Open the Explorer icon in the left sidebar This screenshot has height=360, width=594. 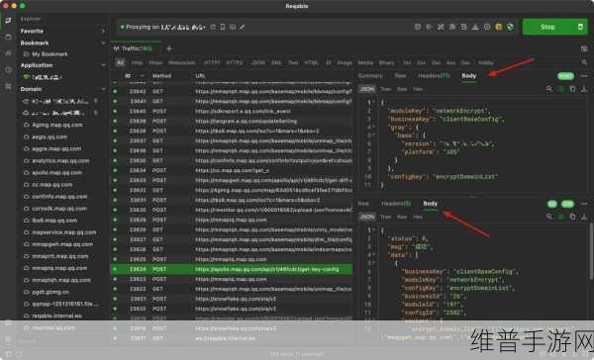coord(8,20)
